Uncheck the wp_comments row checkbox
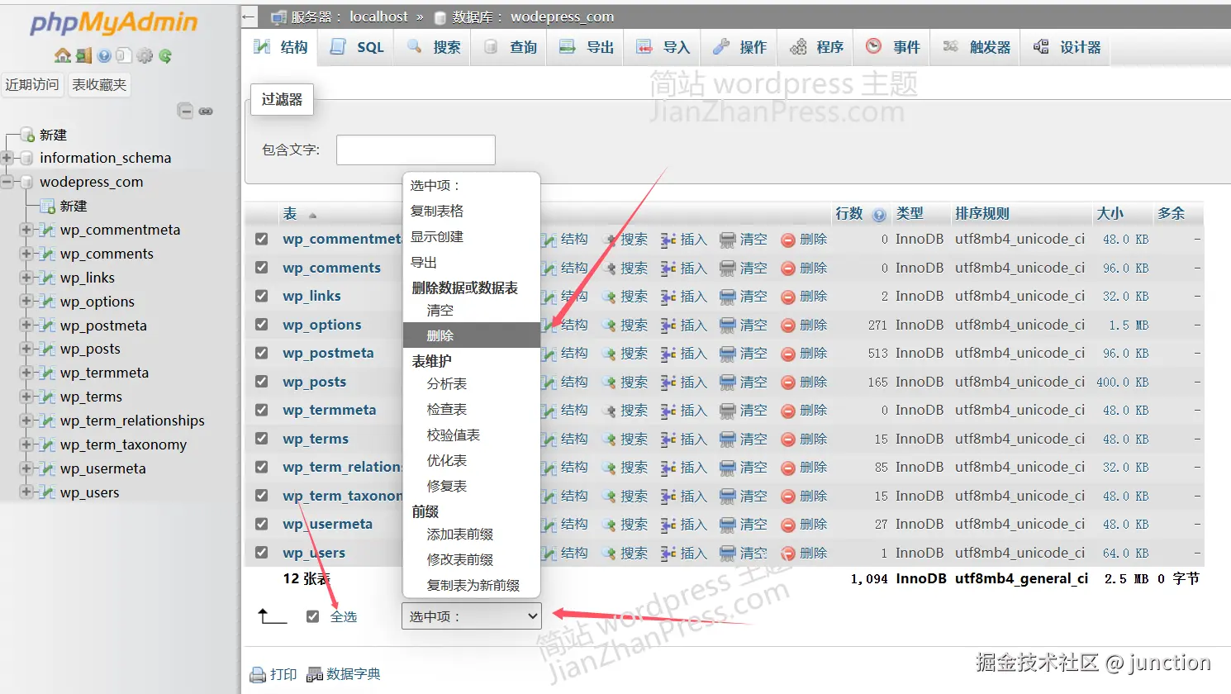Screen dimensions: 1231x694 pos(262,268)
